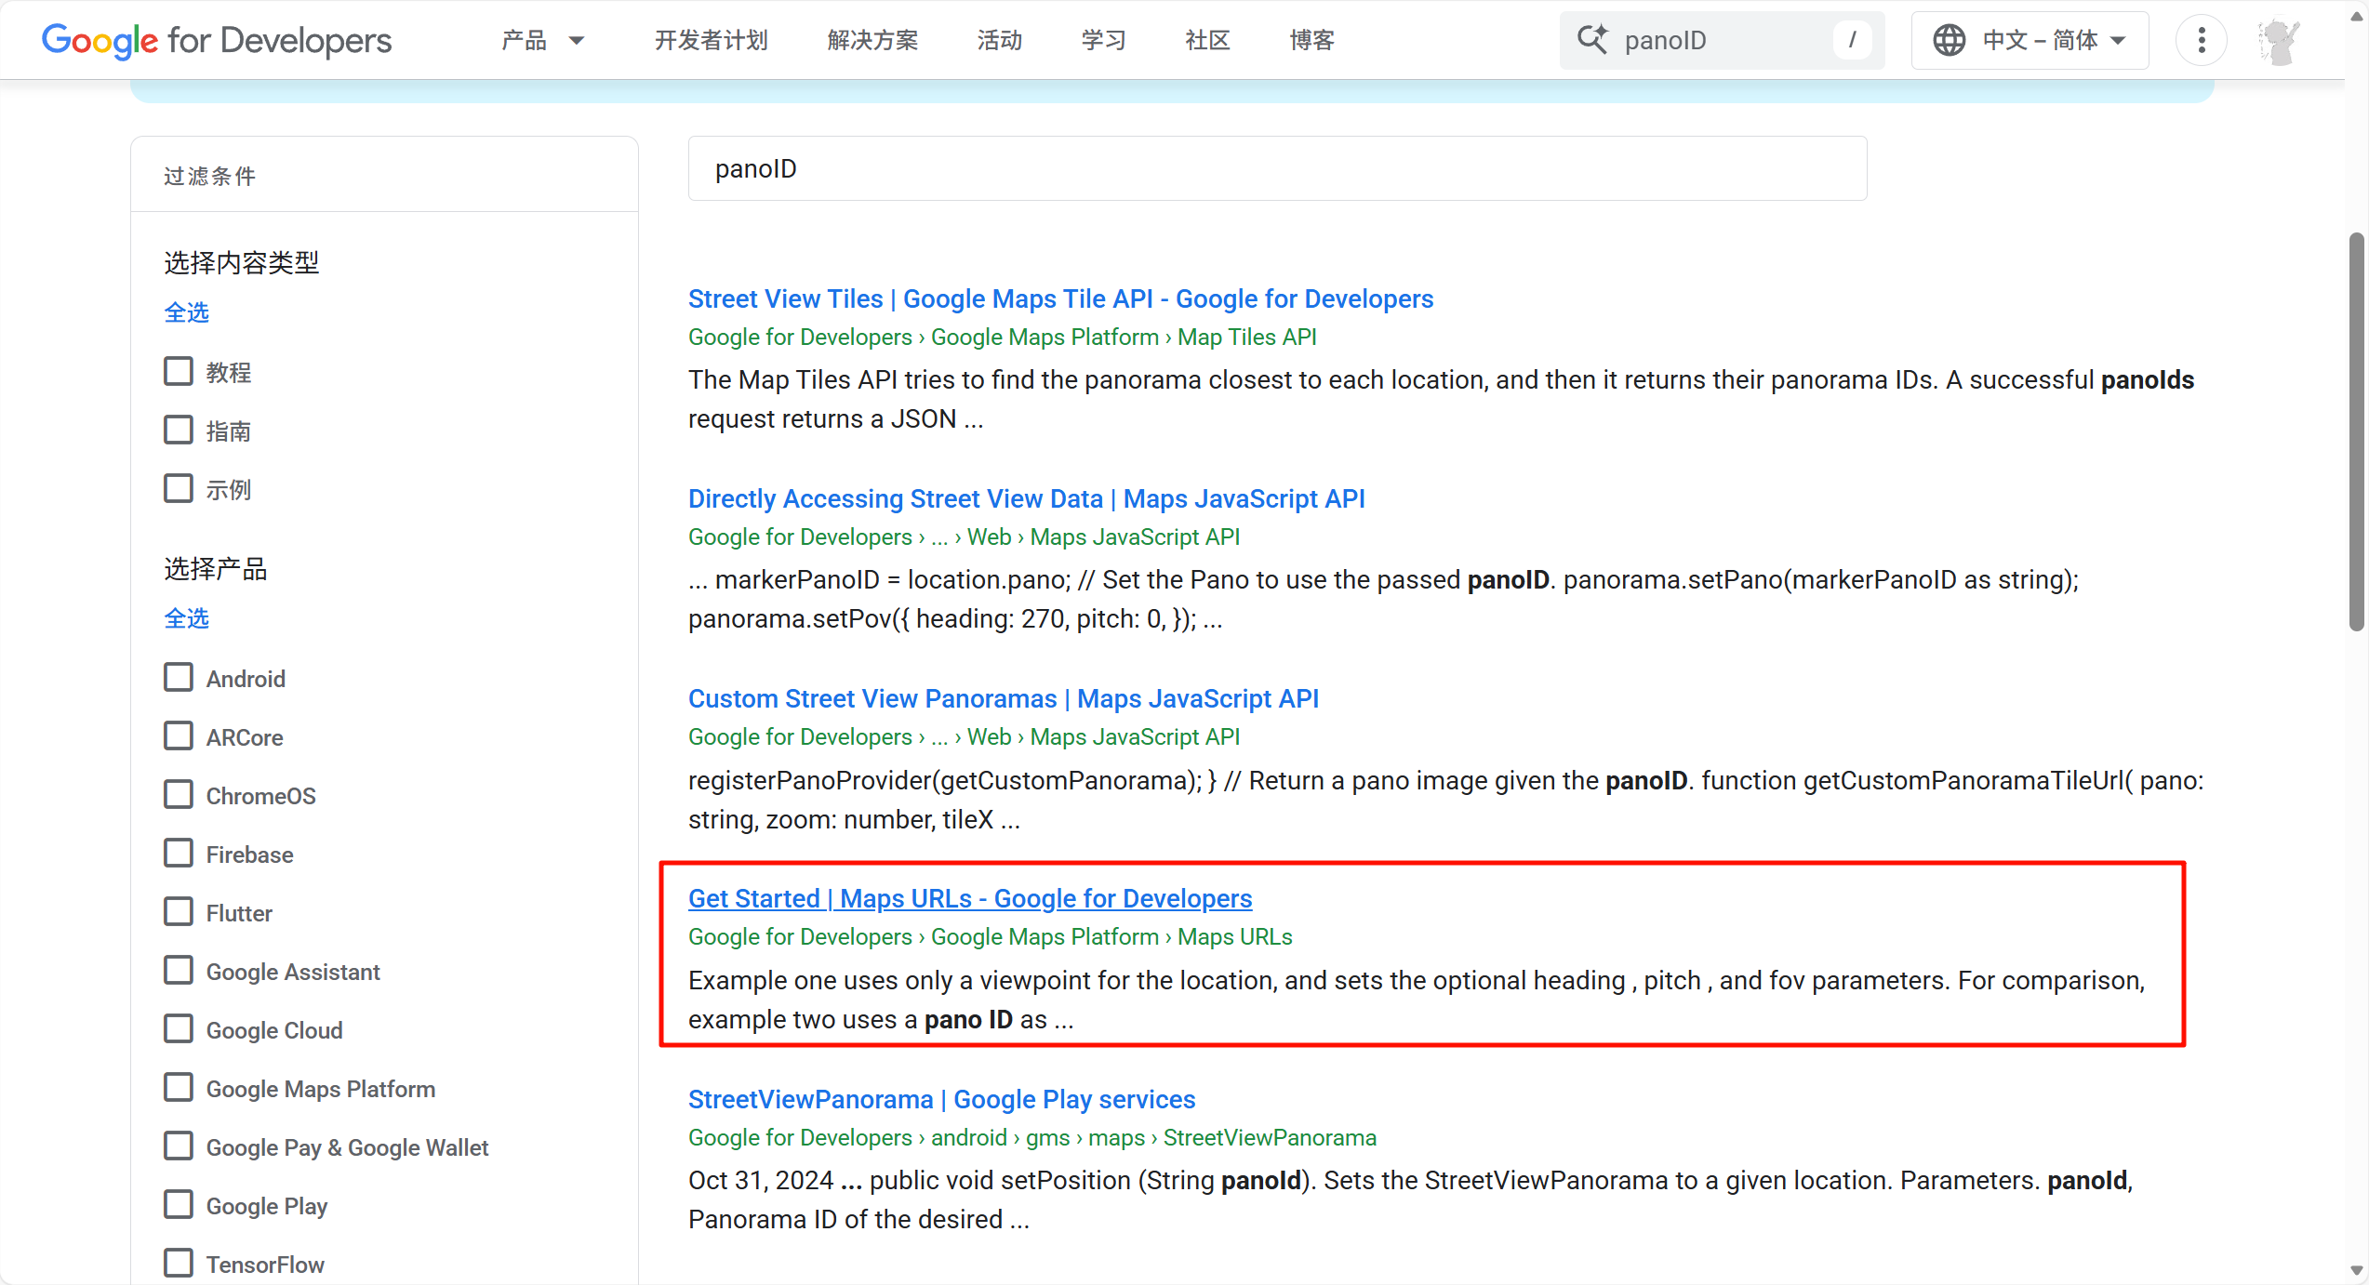Open Get Started Maps URLs result
2369x1285 pixels.
coord(970,898)
